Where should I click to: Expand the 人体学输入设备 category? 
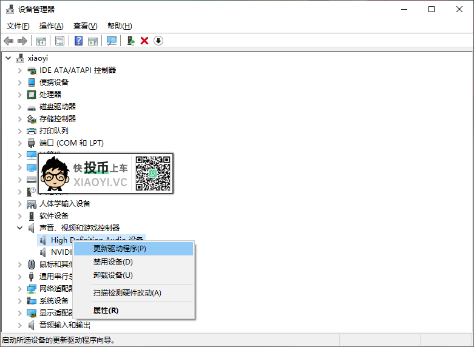coord(19,204)
